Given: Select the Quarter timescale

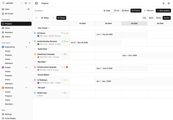Looking at the screenshot, I should click(167, 18).
